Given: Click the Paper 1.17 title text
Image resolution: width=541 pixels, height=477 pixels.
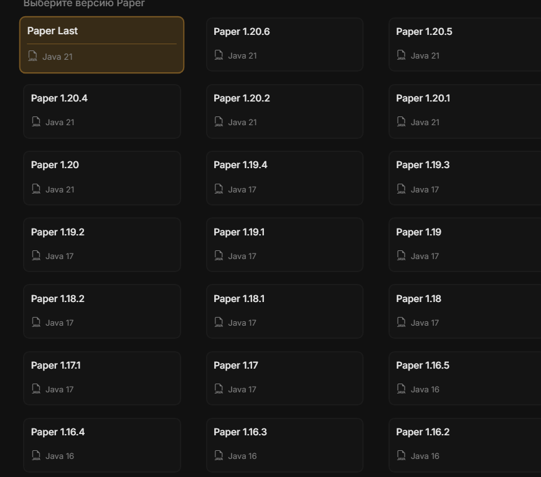Looking at the screenshot, I should point(236,366).
